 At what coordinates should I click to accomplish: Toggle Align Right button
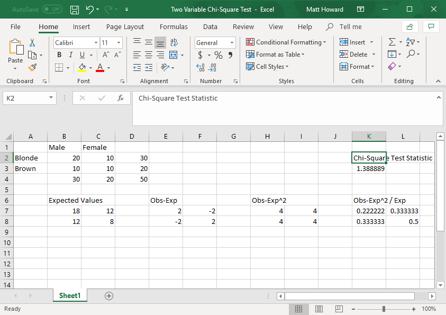[160, 55]
